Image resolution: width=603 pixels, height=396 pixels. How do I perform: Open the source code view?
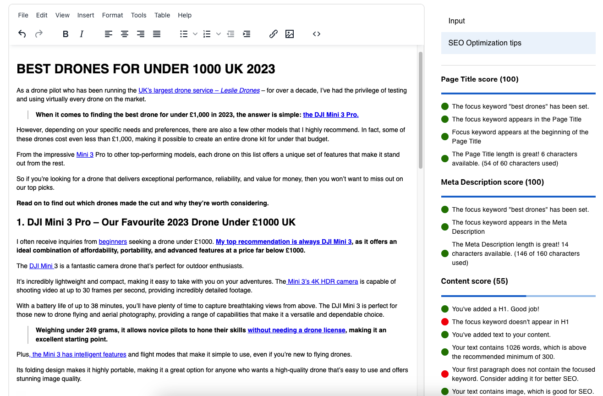pyautogui.click(x=317, y=34)
